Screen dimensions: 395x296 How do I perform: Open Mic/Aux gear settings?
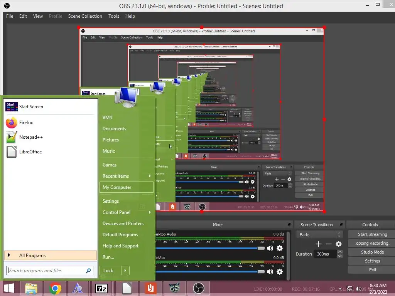[x=280, y=272]
